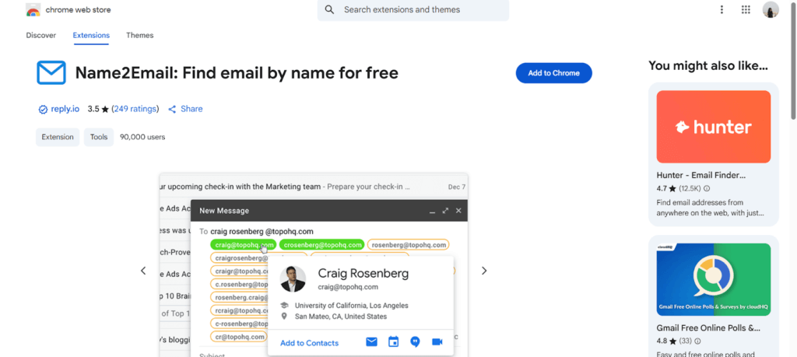
Task: Click the Tools category chip
Action: [99, 137]
